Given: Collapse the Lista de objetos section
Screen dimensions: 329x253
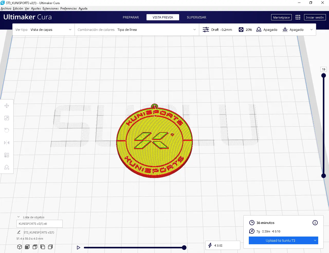Looking at the screenshot, I should (19, 217).
